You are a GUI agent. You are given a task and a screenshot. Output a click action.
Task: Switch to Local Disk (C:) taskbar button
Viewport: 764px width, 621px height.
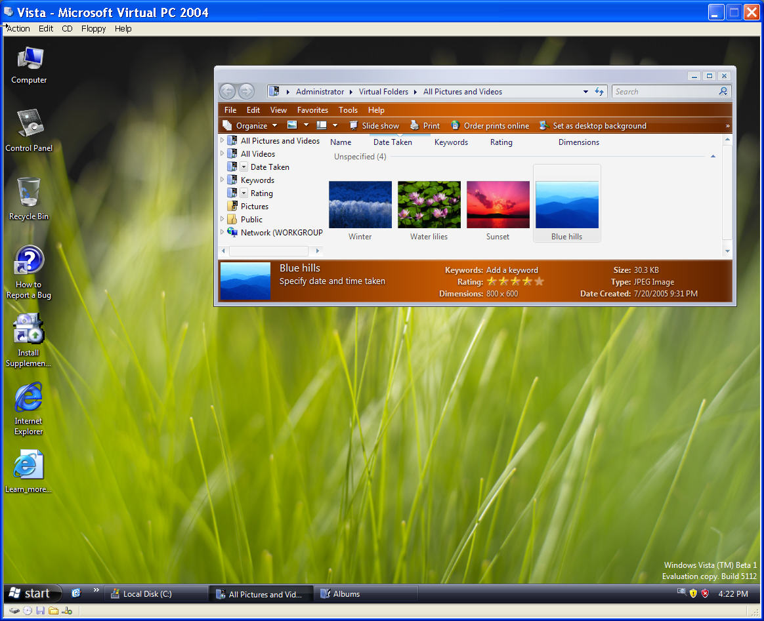(x=156, y=593)
